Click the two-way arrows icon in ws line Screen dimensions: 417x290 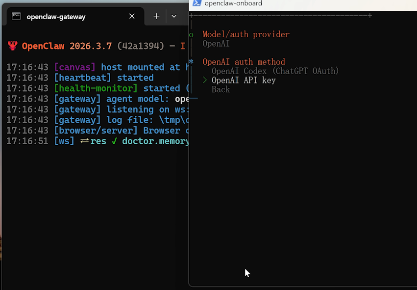[84, 141]
